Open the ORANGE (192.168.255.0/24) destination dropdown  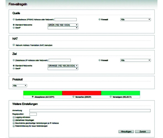(x=63, y=66)
